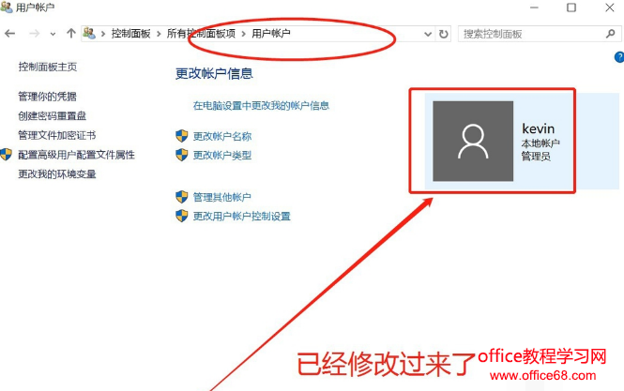Open 控制面板主页 link
This screenshot has width=624, height=391.
coord(47,67)
